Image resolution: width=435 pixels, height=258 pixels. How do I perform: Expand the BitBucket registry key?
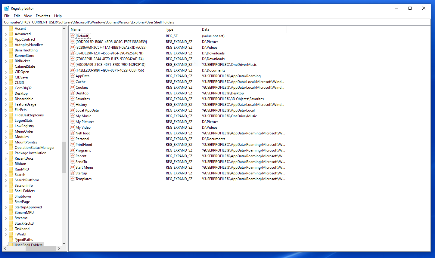(6, 61)
